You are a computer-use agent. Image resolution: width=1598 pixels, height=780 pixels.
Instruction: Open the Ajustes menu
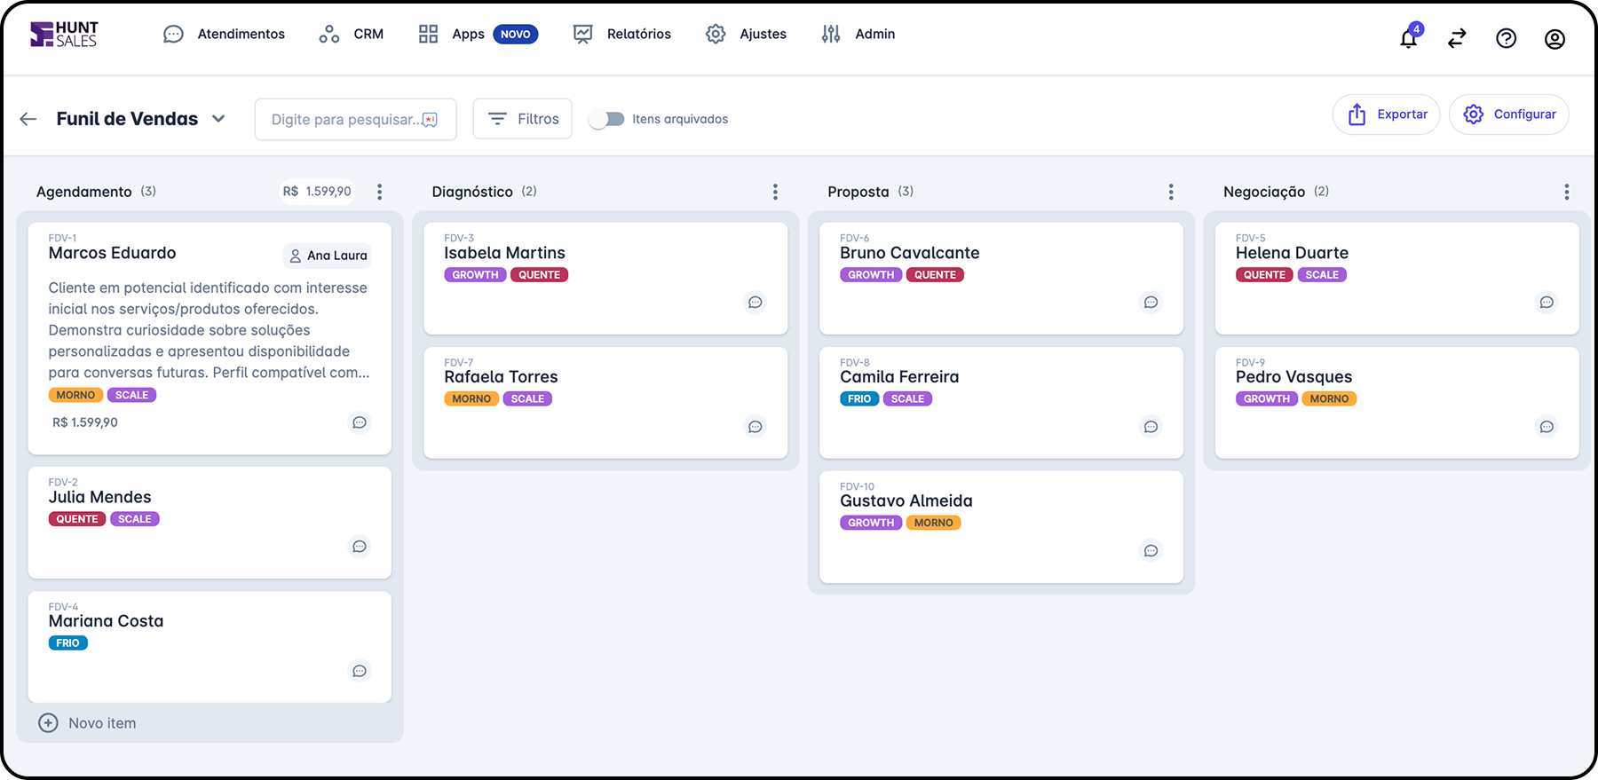tap(746, 34)
